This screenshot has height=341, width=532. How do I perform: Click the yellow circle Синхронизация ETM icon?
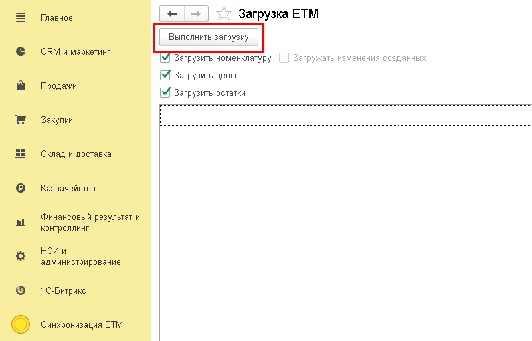21,324
